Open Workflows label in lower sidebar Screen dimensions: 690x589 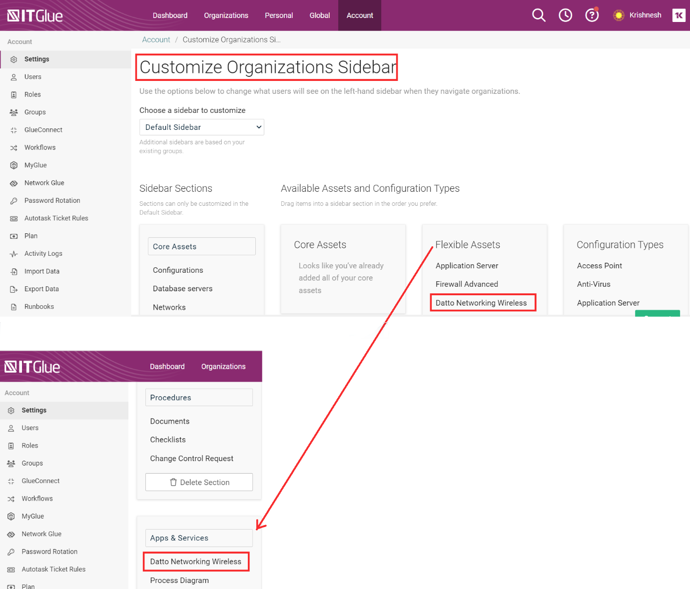point(37,499)
